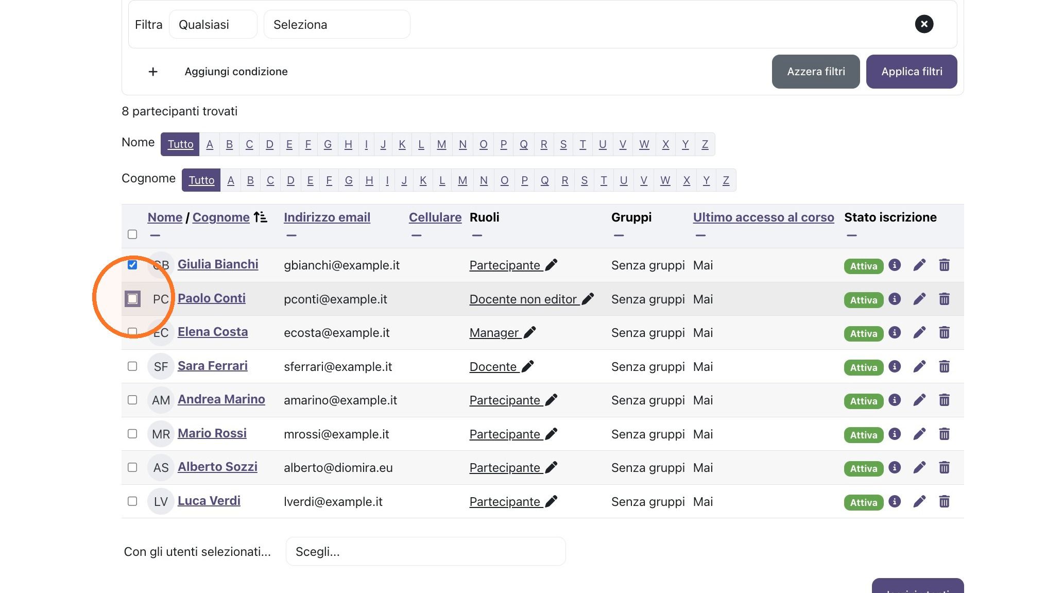Viewport: 1063px width, 593px height.
Task: Open Andrea Marino's profile link
Action: 221,399
